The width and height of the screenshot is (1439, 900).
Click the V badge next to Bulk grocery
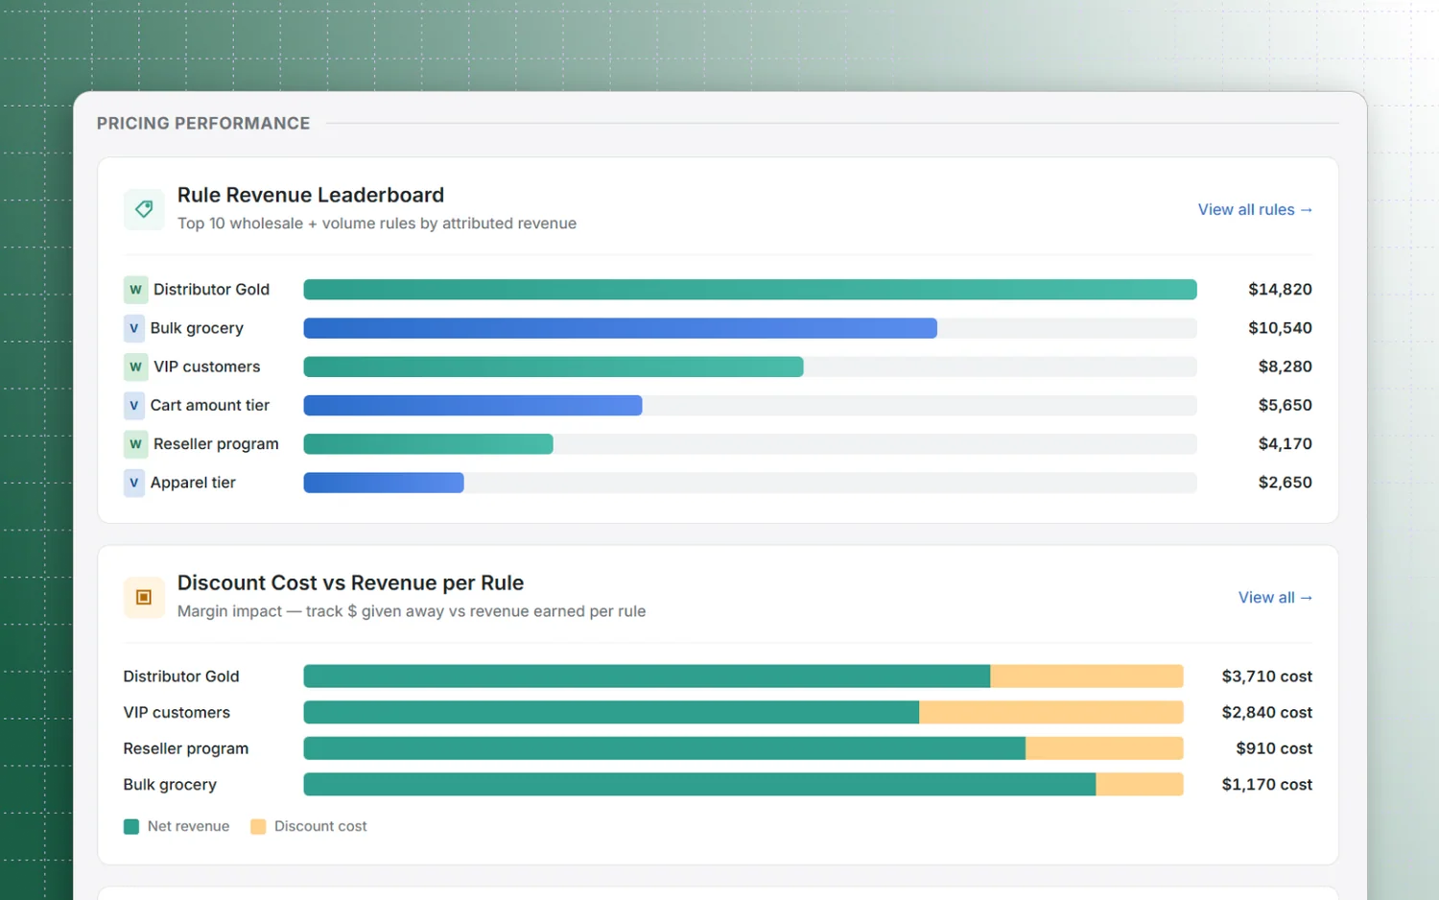click(x=134, y=328)
